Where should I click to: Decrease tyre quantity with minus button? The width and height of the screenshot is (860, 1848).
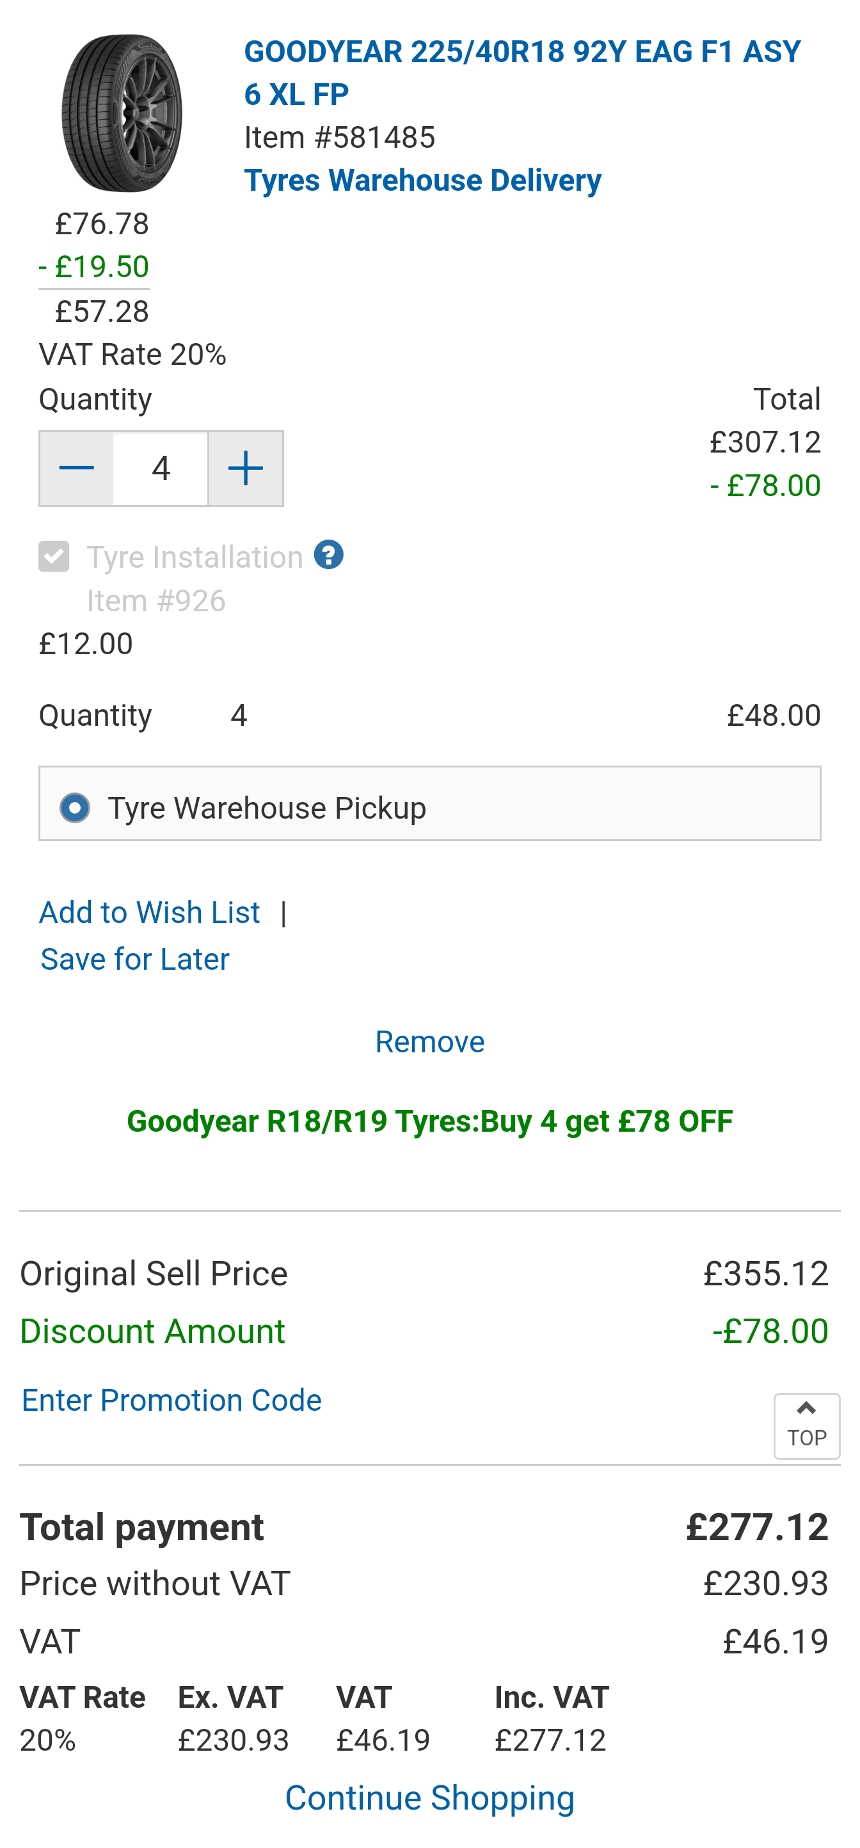coord(77,469)
